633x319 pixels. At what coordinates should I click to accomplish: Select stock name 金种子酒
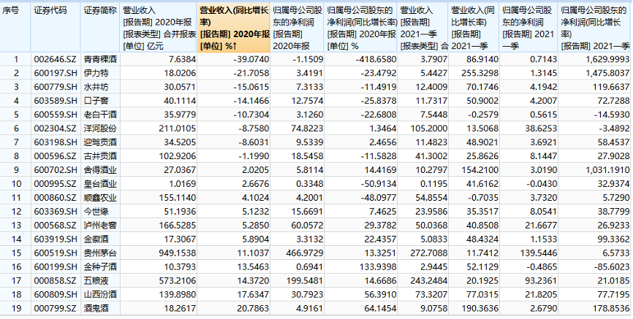click(x=100, y=266)
